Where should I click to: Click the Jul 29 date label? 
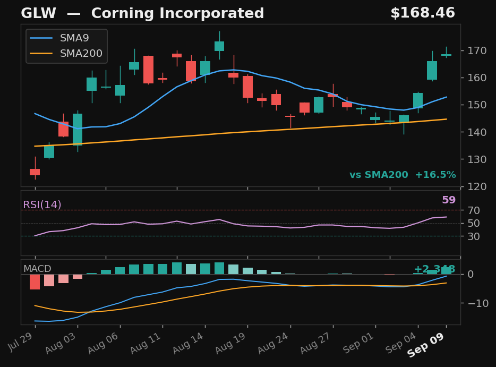click(x=21, y=342)
